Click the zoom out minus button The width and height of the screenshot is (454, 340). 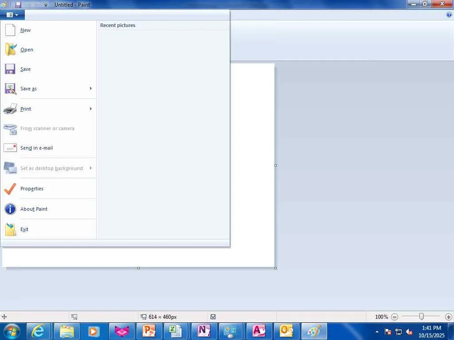coord(394,317)
